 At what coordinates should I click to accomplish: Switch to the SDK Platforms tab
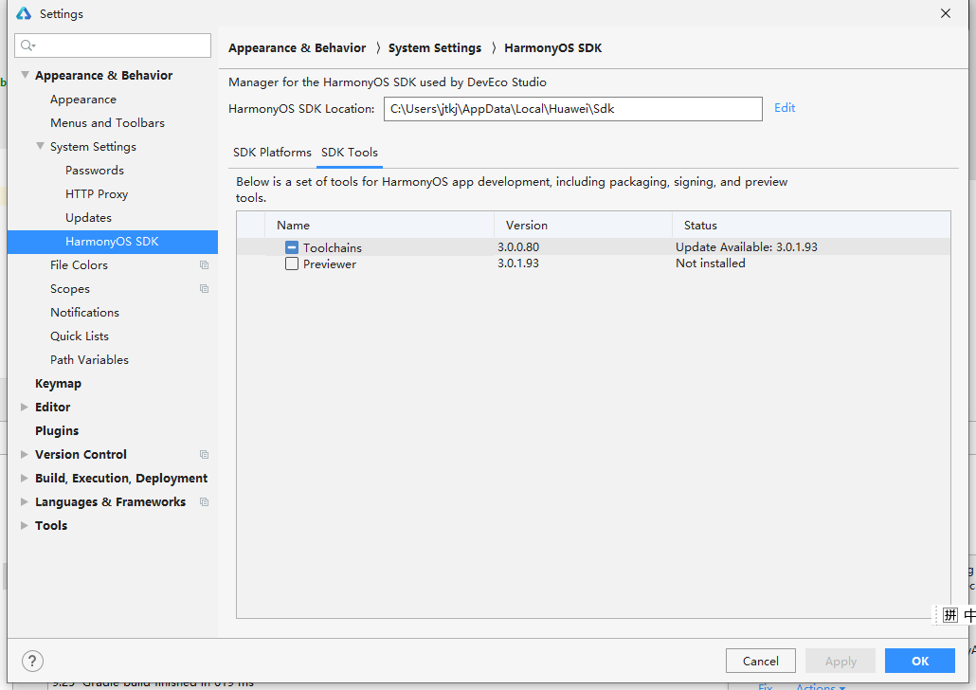point(272,153)
